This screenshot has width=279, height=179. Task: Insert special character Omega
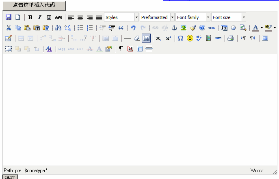pos(180,38)
